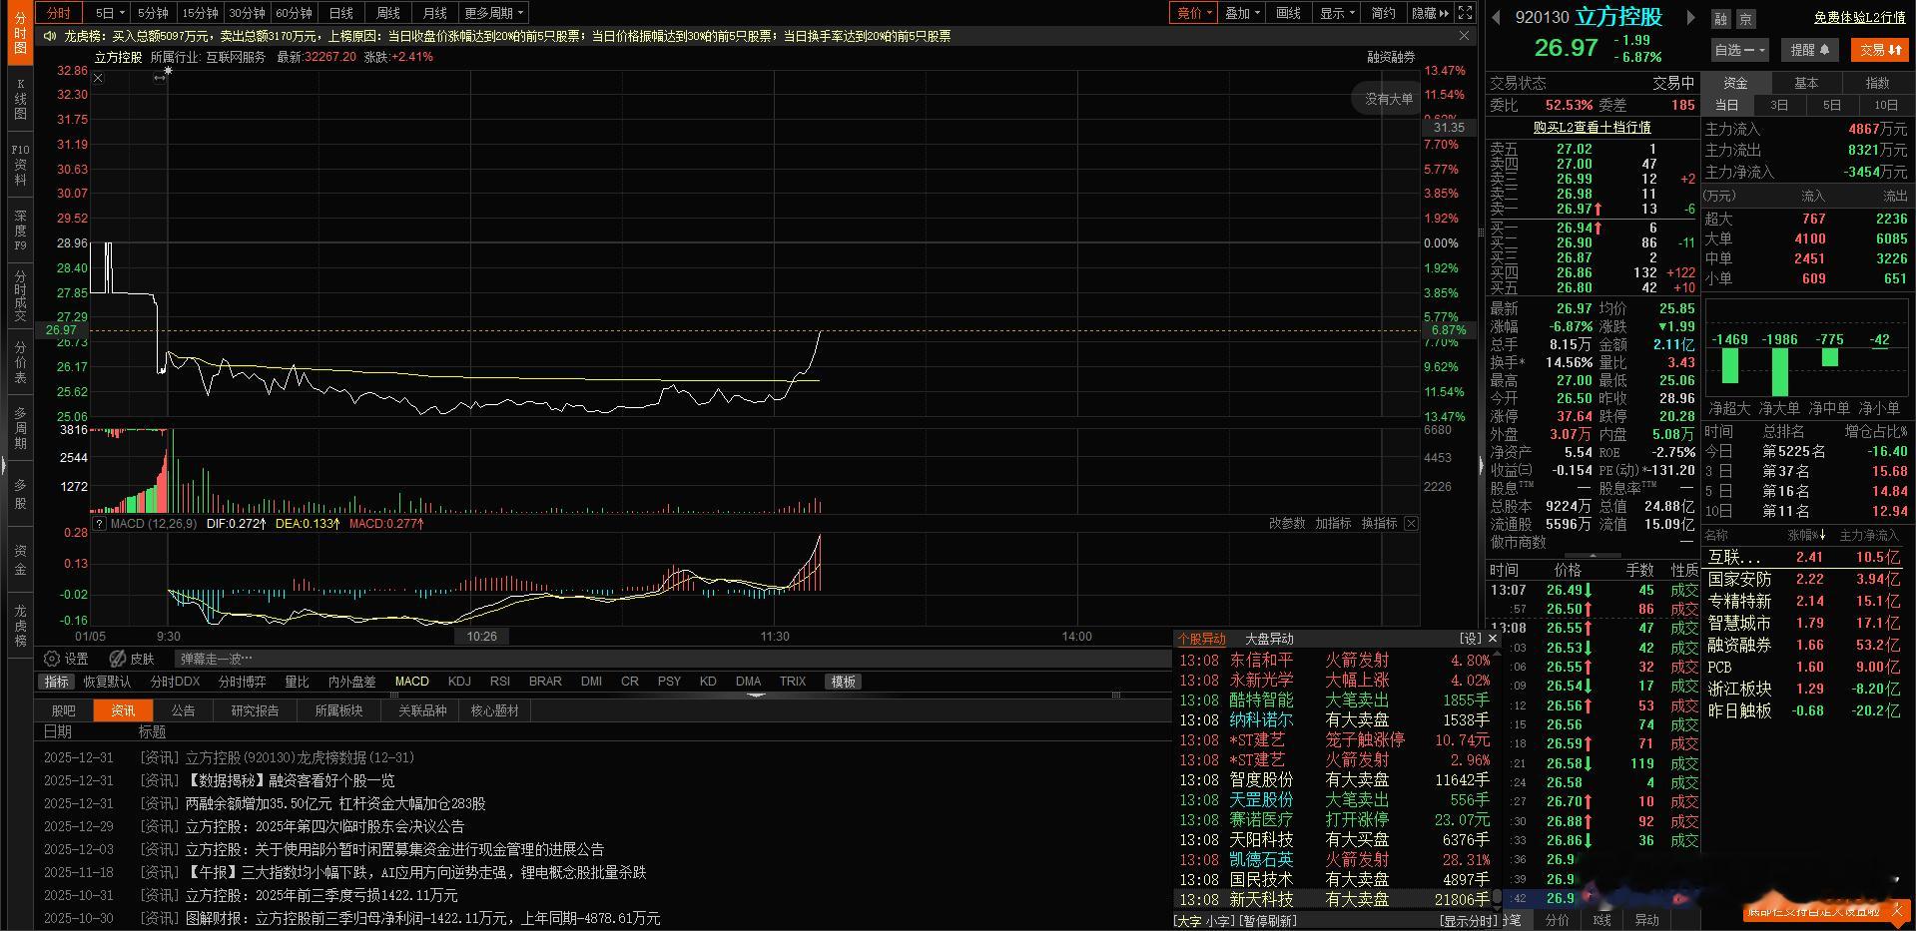The image size is (1916, 931).
Task: Close the 龙虎榜 announcement banner
Action: click(1465, 36)
